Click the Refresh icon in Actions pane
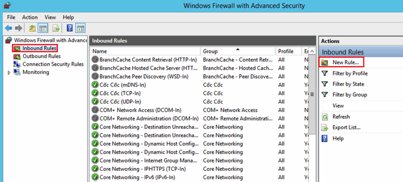 pos(325,117)
